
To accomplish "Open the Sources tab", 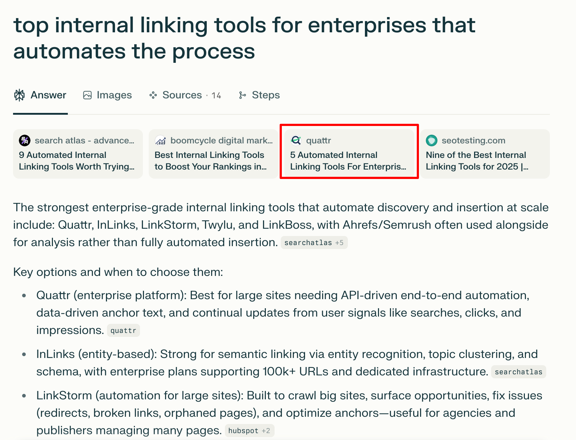I will point(185,95).
